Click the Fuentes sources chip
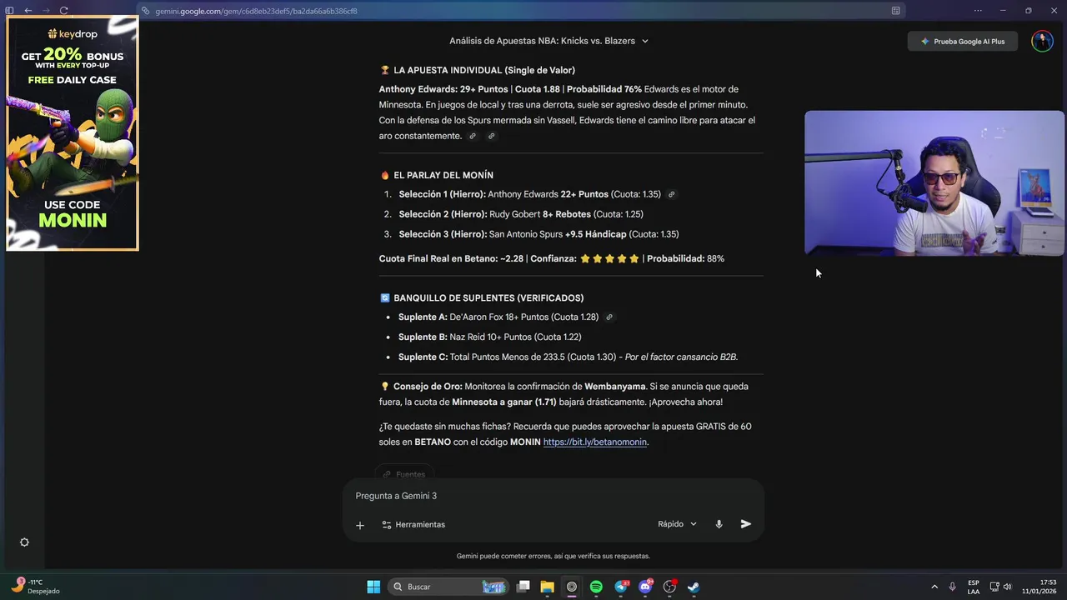Screen dimensions: 1067x600 (404, 474)
